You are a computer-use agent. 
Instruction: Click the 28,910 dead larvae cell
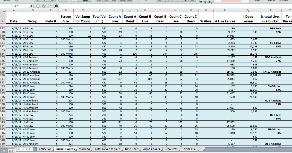[247, 83]
